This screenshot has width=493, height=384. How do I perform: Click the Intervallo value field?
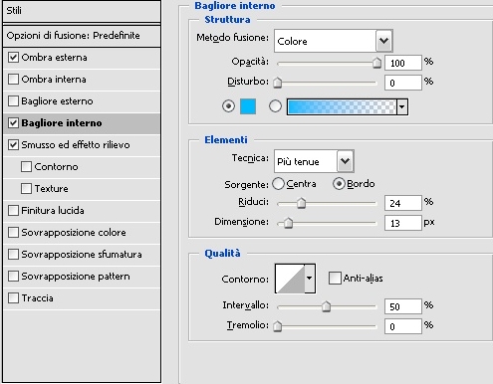pyautogui.click(x=403, y=306)
